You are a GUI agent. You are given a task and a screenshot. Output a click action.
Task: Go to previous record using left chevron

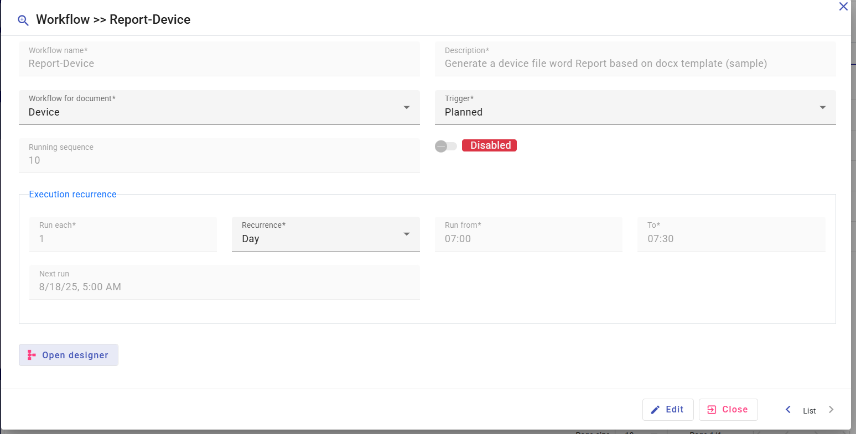788,410
